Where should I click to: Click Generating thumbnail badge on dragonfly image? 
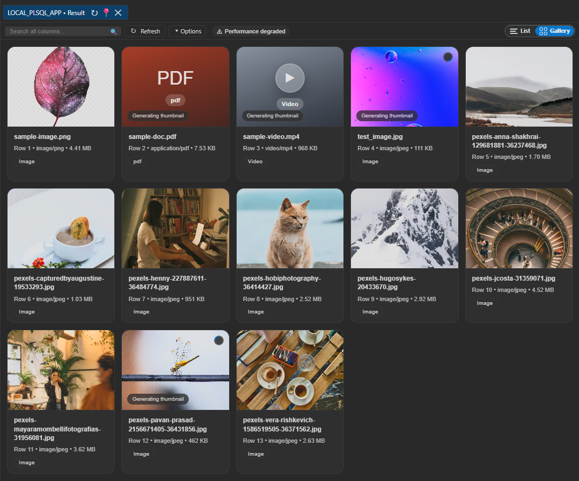[x=158, y=399]
